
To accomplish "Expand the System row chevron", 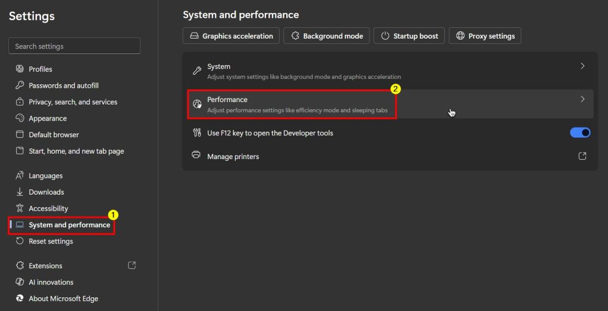I will 582,66.
